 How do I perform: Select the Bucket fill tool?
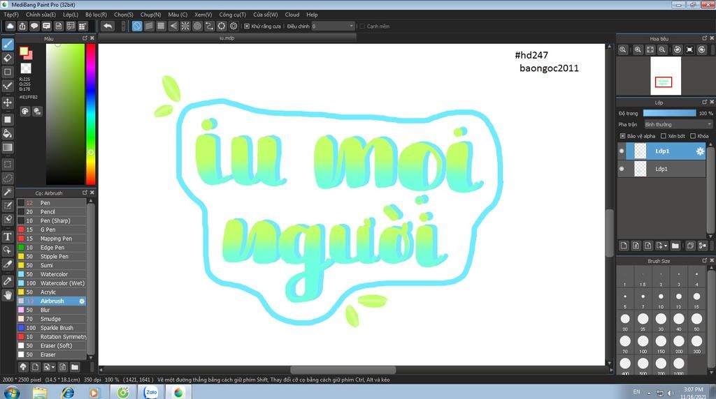(8, 133)
